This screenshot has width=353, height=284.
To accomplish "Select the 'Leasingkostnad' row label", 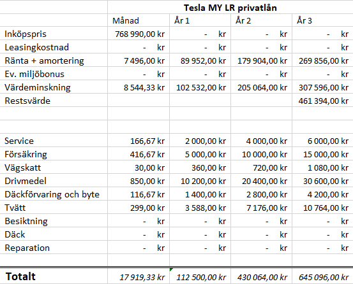I will (x=54, y=47).
